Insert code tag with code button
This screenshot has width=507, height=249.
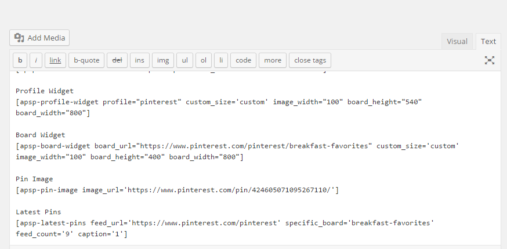click(244, 60)
